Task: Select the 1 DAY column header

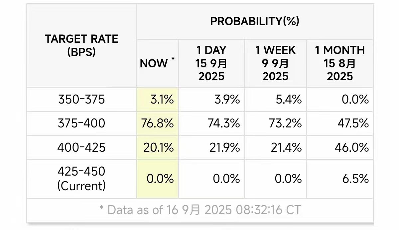Action: pyautogui.click(x=211, y=63)
